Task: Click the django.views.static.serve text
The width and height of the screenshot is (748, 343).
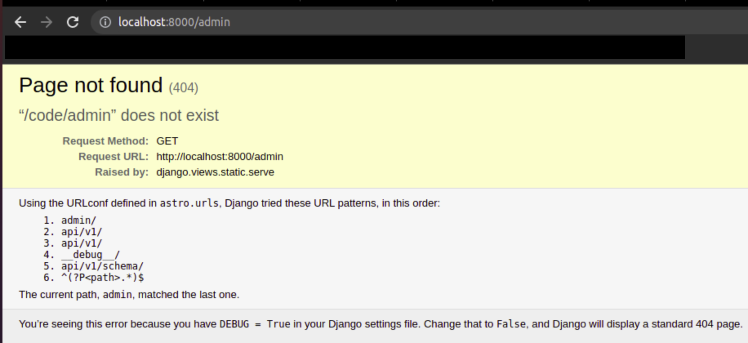Action: (215, 172)
